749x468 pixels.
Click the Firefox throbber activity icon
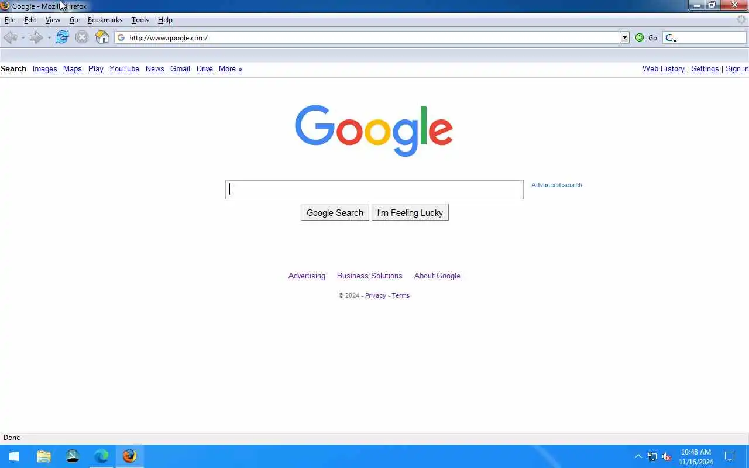coord(741,20)
